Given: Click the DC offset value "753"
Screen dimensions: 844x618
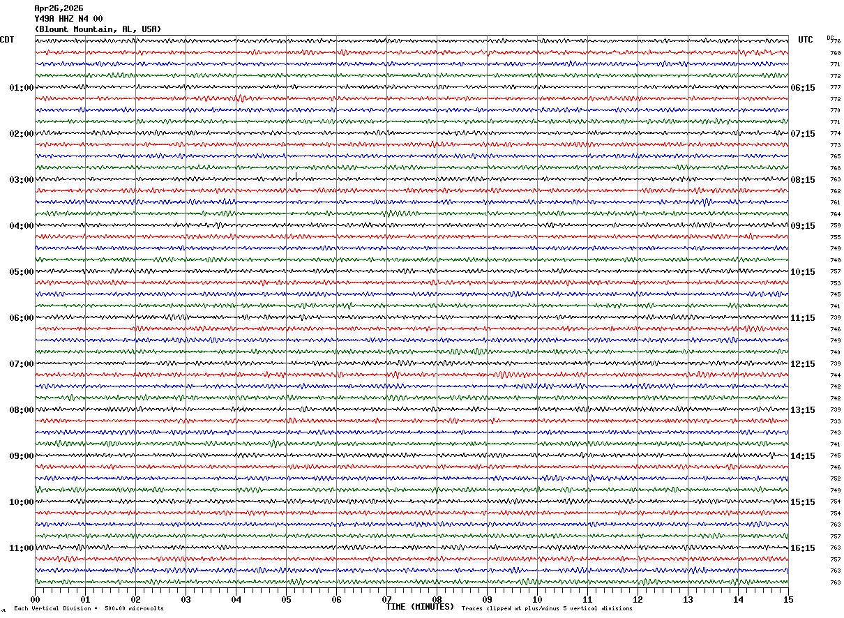Looking at the screenshot, I should coord(836,283).
